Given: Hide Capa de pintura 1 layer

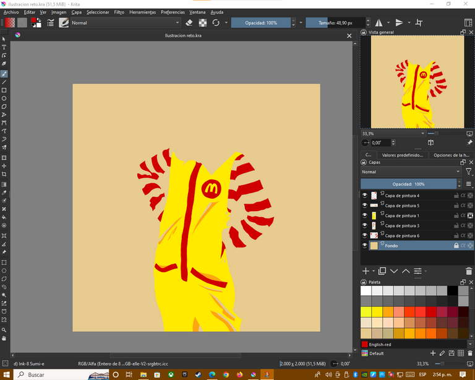Looking at the screenshot, I should click(365, 215).
